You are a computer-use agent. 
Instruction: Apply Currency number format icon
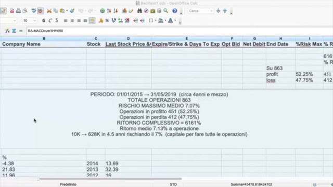pos(101,21)
